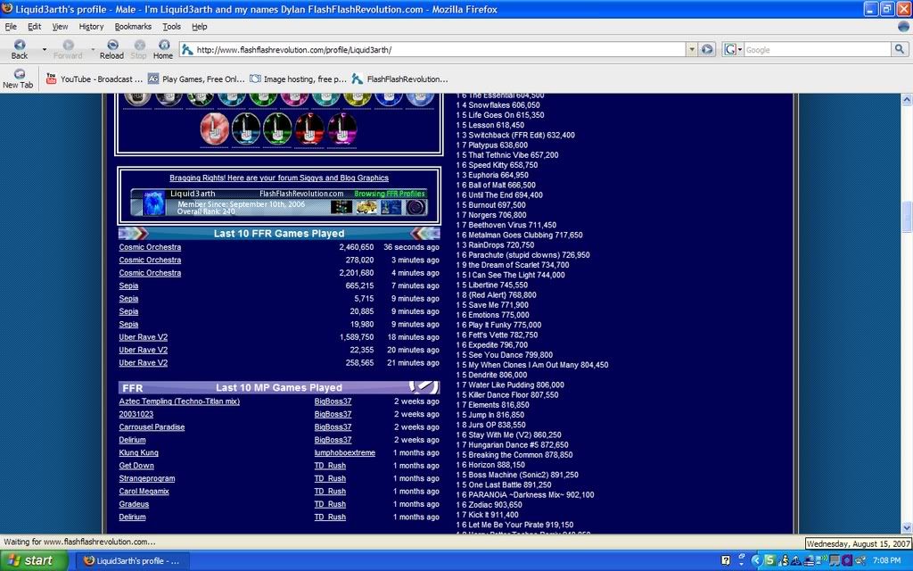Go to the Home page
913x571 pixels.
point(163,46)
